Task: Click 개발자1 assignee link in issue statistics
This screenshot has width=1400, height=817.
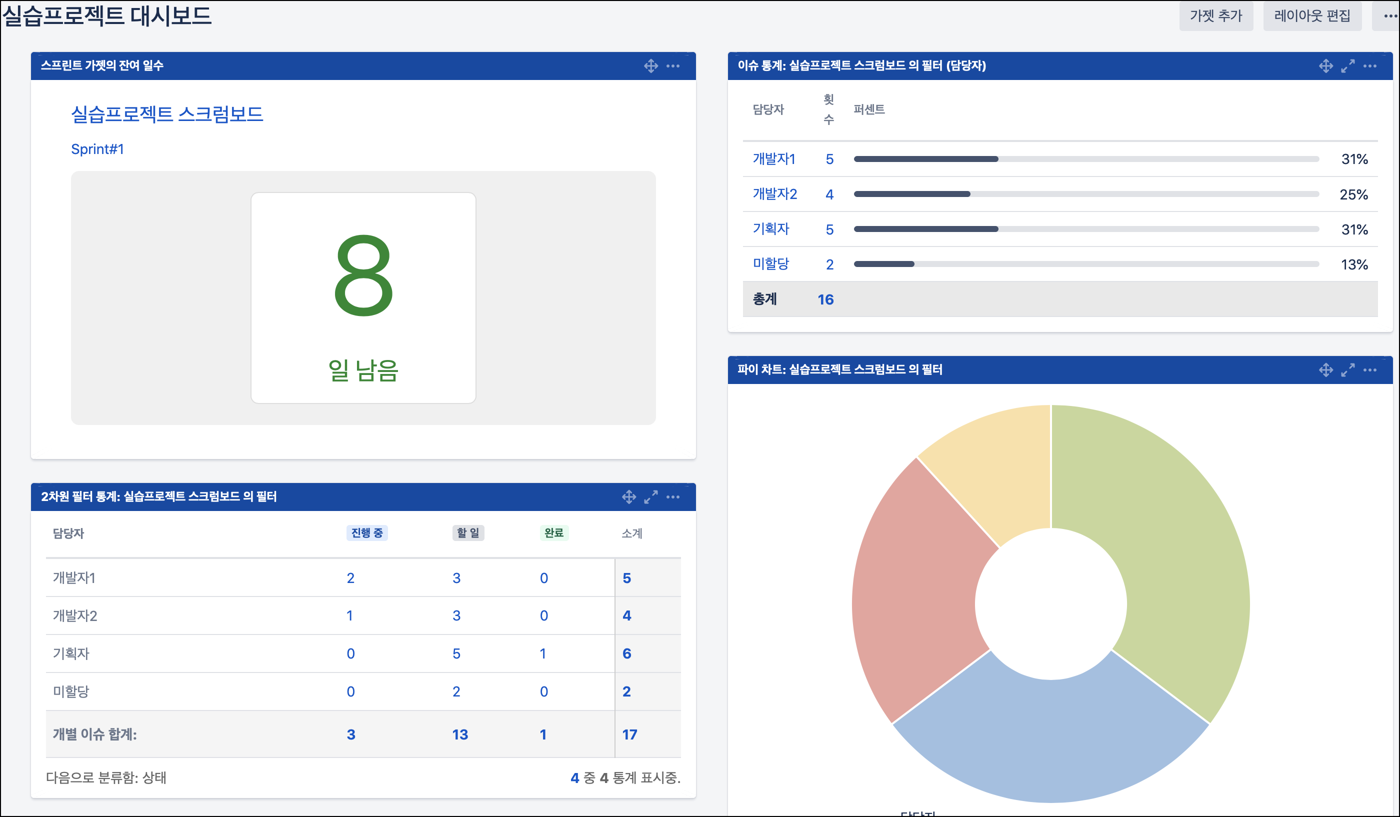Action: (773, 159)
